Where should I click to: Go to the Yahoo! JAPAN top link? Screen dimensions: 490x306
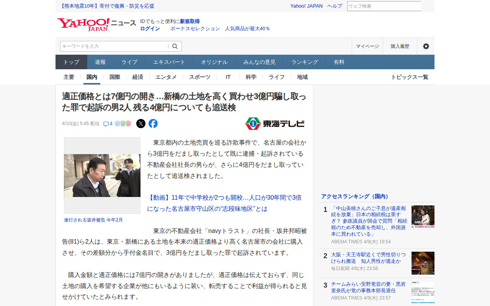click(306, 6)
